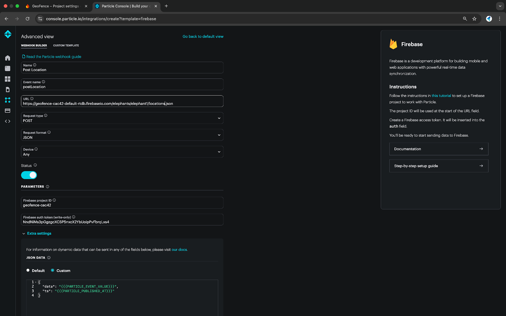The image size is (506, 316).
Task: Click the Particle logo in sidebar
Action: [x=8, y=34]
